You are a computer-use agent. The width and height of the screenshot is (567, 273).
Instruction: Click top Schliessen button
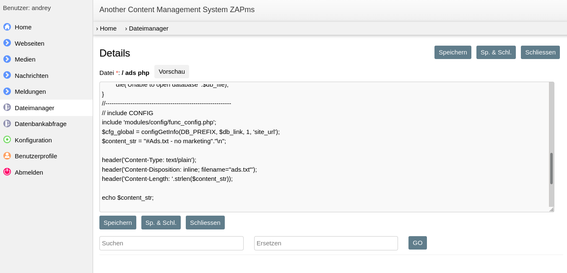tap(540, 52)
